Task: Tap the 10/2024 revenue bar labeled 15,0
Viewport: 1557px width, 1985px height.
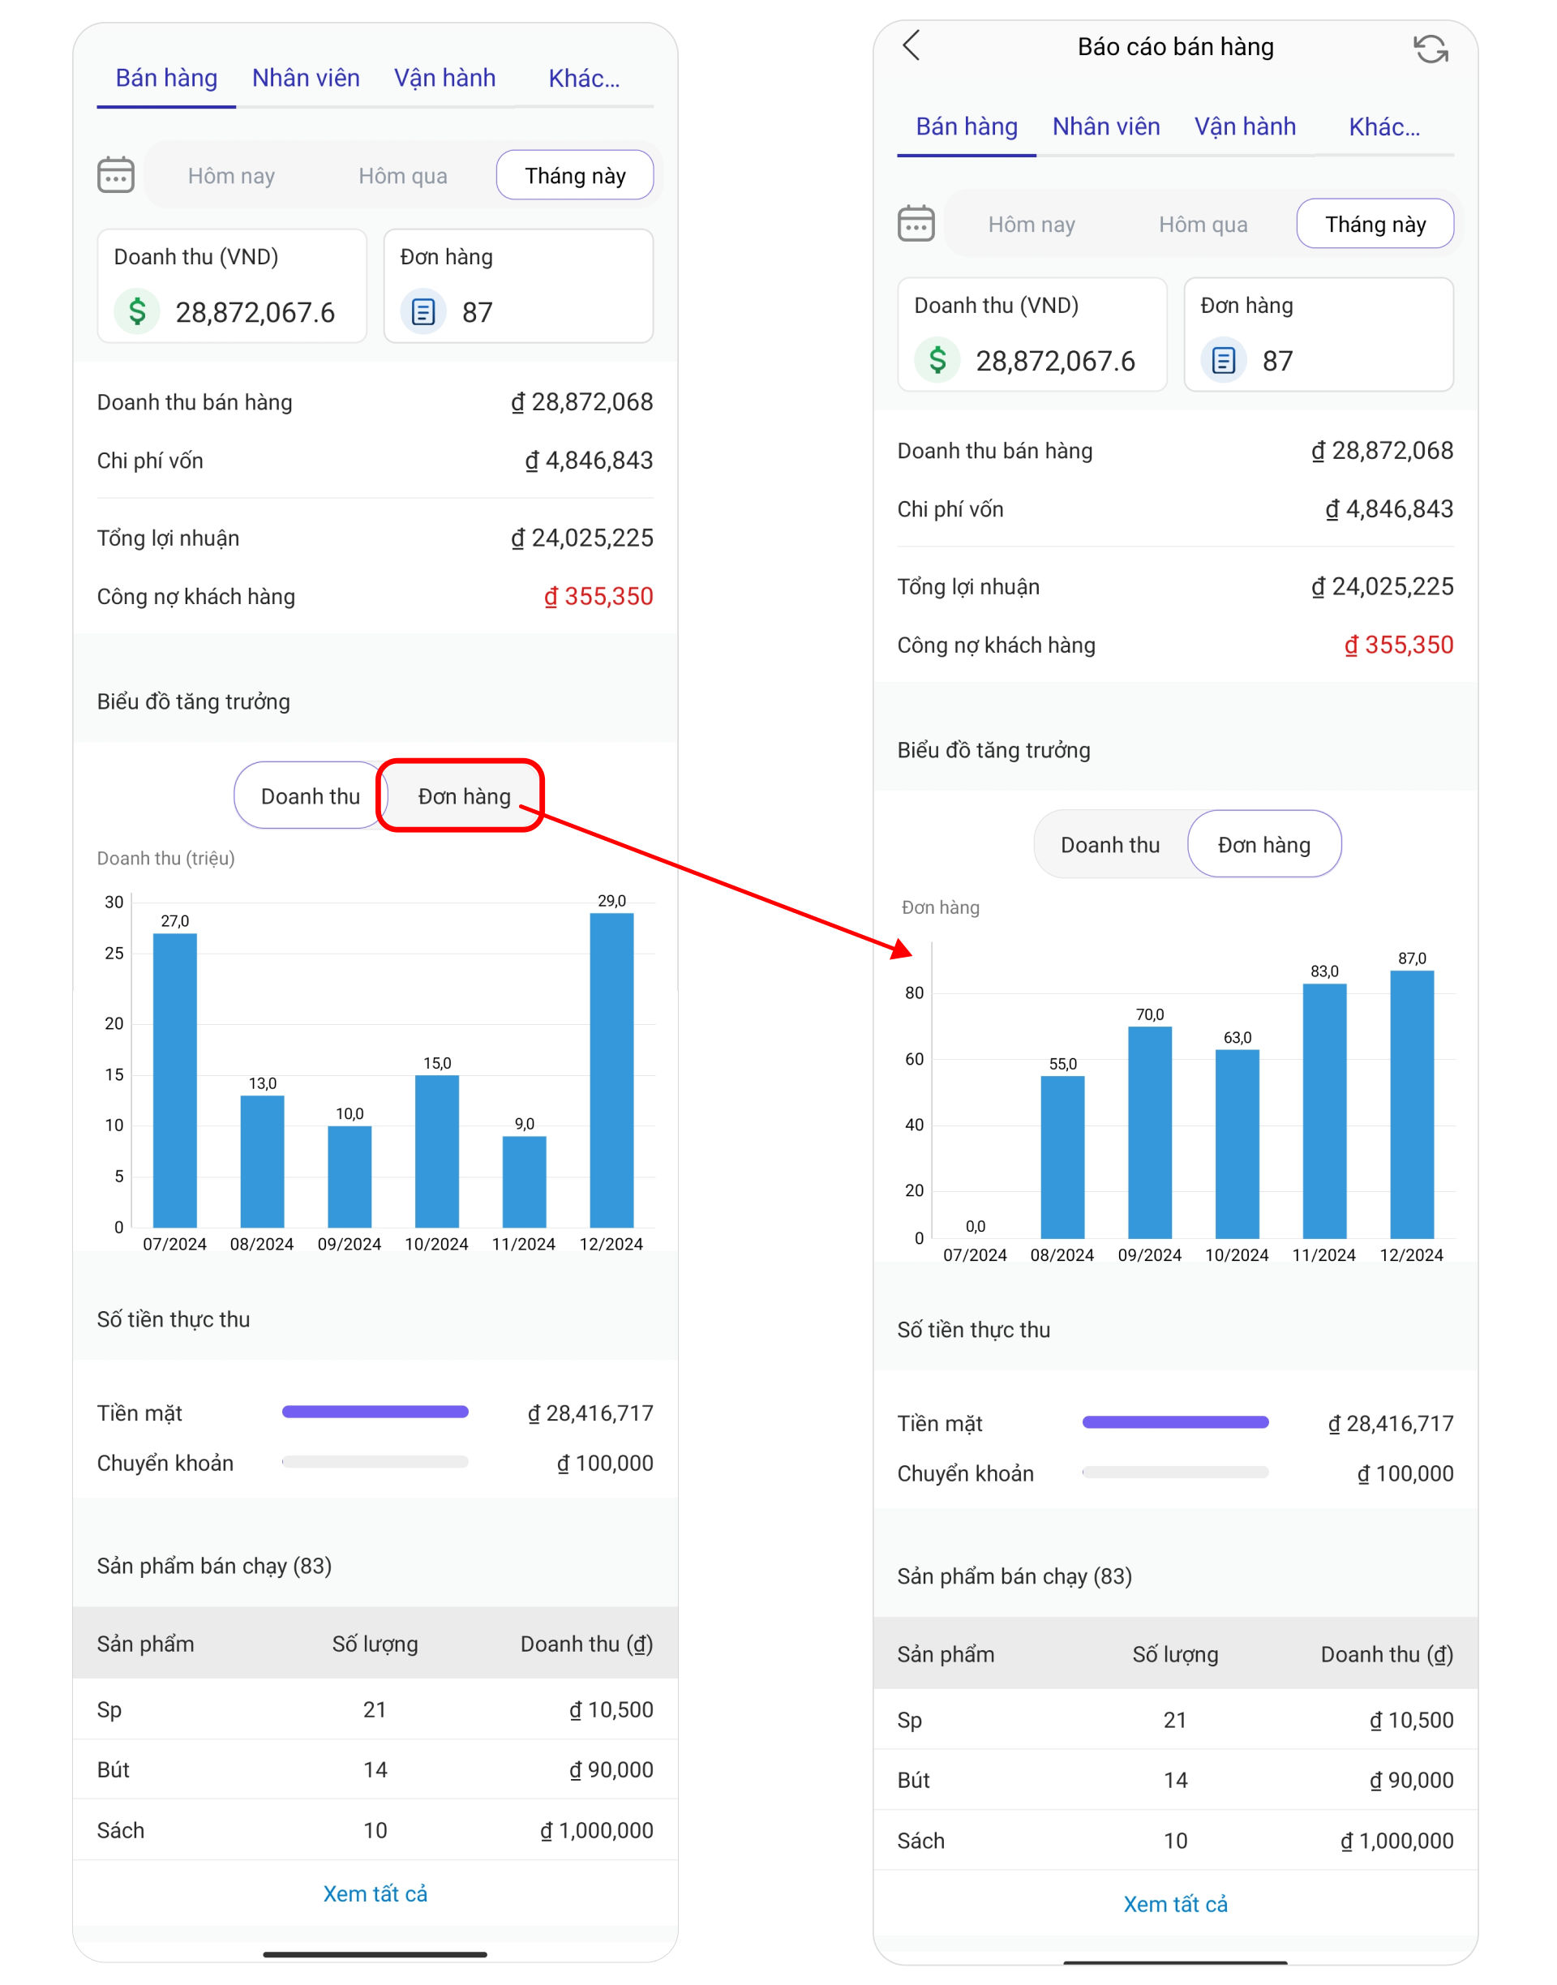Action: pyautogui.click(x=438, y=1151)
